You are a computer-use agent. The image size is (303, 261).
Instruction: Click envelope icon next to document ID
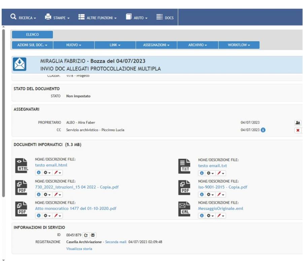tap(93, 235)
